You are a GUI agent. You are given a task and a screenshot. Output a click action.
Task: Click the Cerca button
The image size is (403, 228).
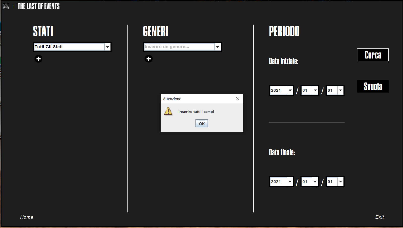click(x=373, y=55)
